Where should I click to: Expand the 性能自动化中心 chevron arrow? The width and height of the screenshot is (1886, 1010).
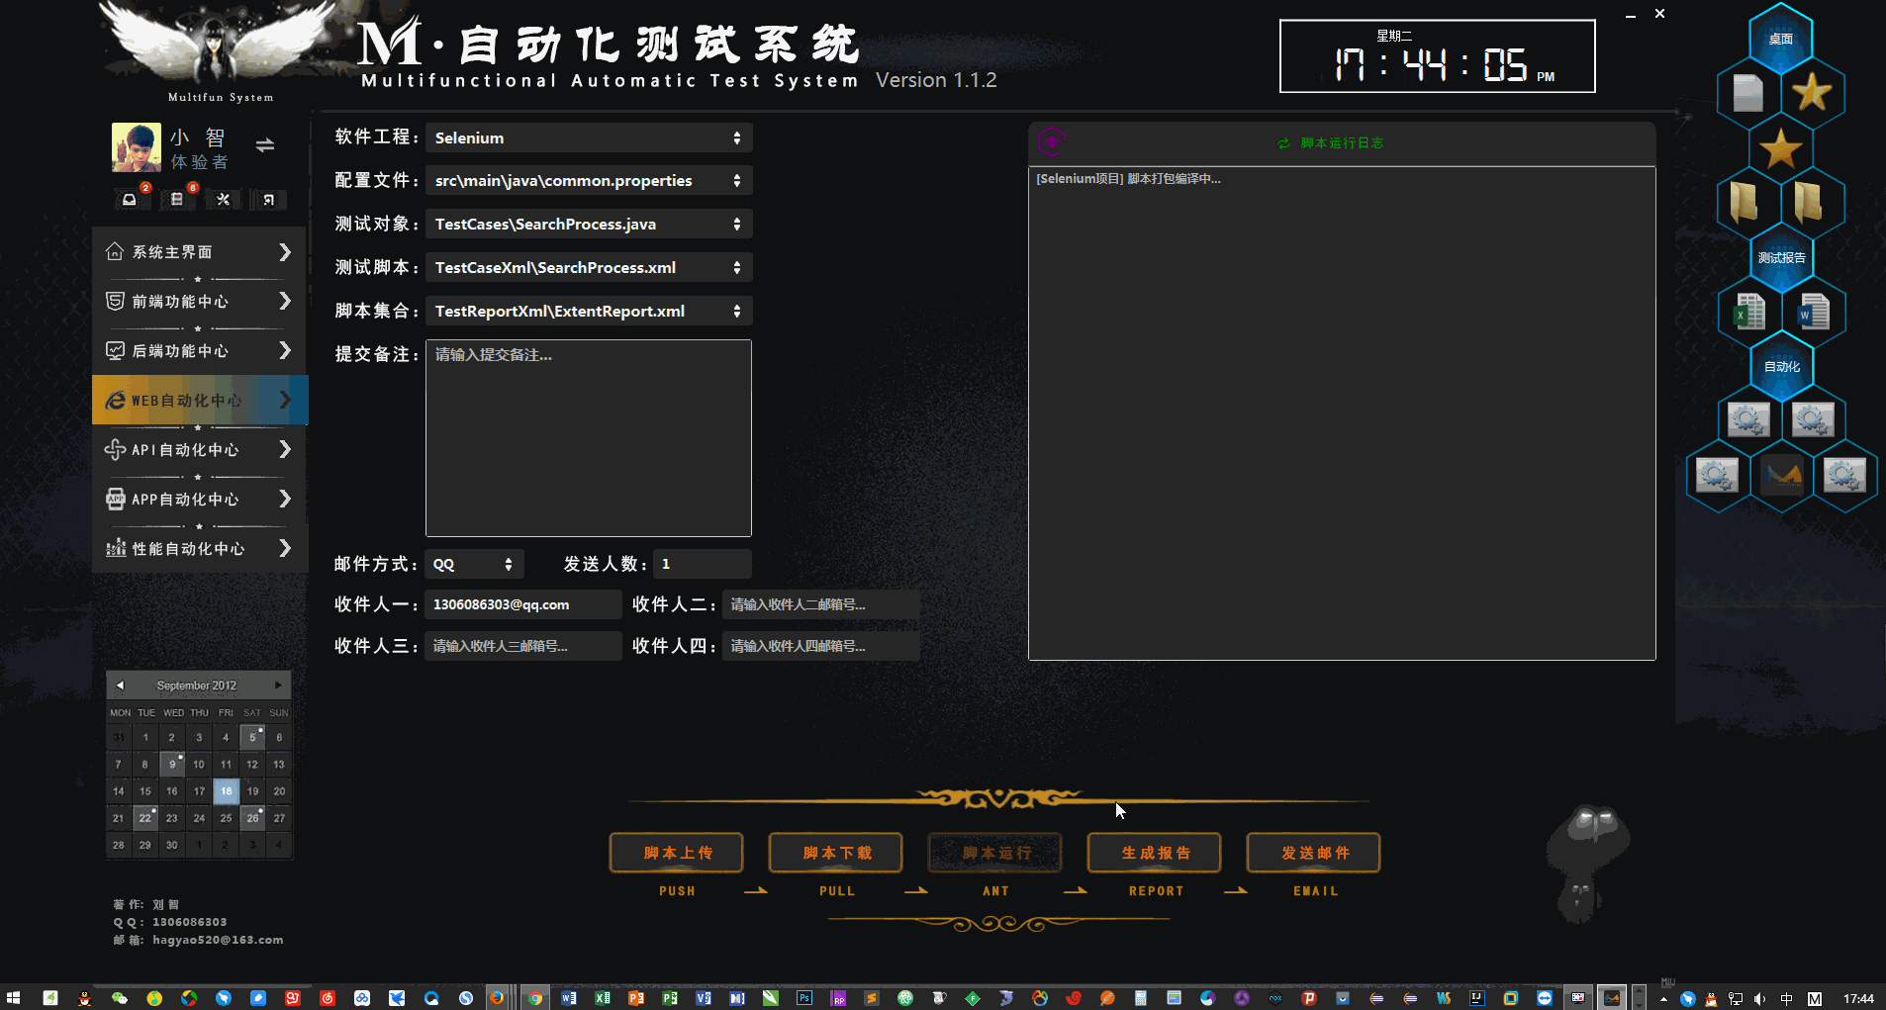[x=285, y=548]
